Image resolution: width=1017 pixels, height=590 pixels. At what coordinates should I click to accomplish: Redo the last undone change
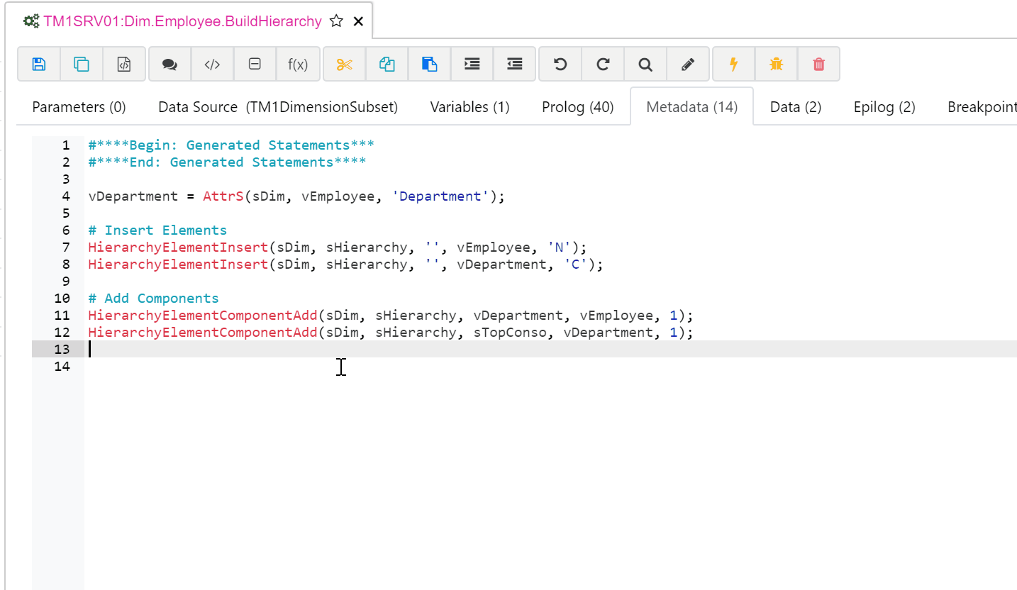(602, 64)
